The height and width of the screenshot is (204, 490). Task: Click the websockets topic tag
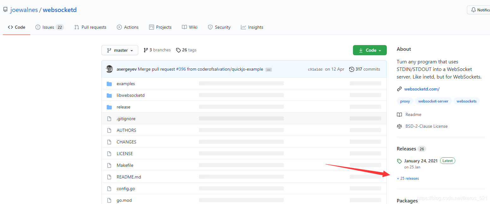467,101
